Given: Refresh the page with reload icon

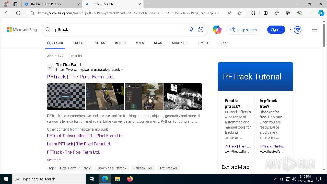Looking at the screenshot, I should pos(18,13).
